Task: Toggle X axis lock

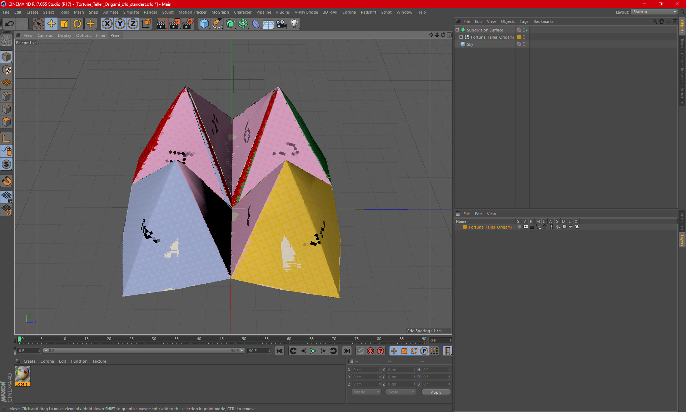Action: [x=107, y=24]
